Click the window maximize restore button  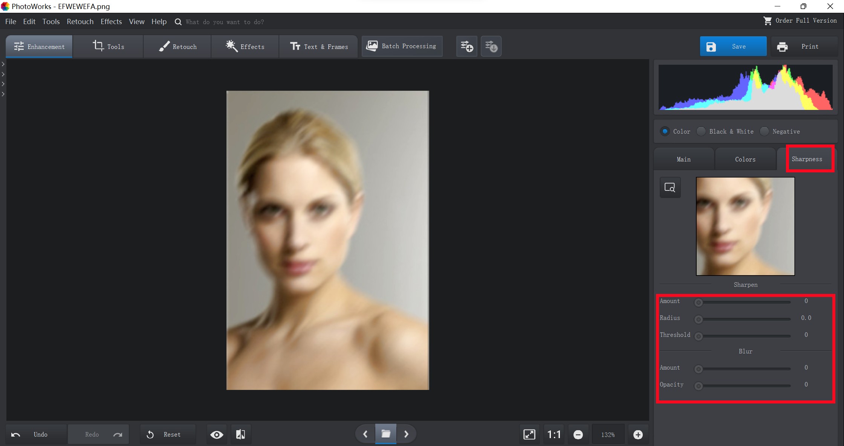pyautogui.click(x=803, y=6)
